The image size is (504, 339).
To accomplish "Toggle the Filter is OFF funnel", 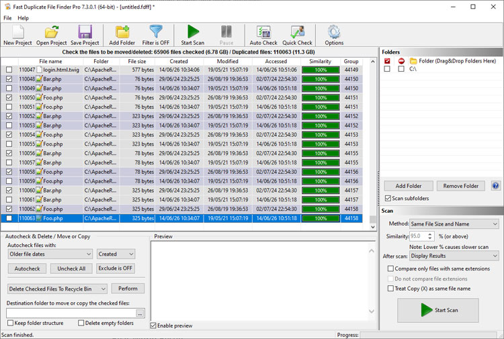I will (156, 35).
